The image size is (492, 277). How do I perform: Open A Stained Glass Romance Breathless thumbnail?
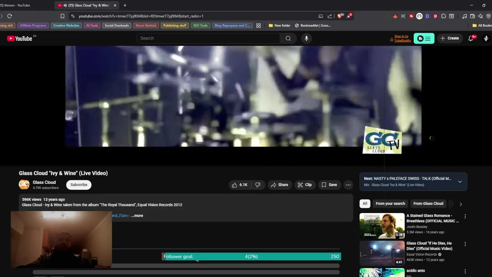382,226
